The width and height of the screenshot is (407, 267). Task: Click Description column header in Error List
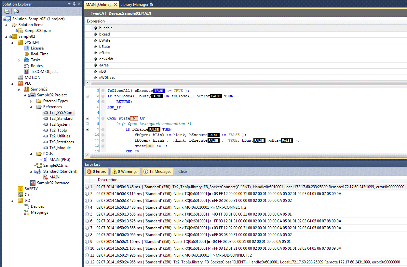point(108,180)
